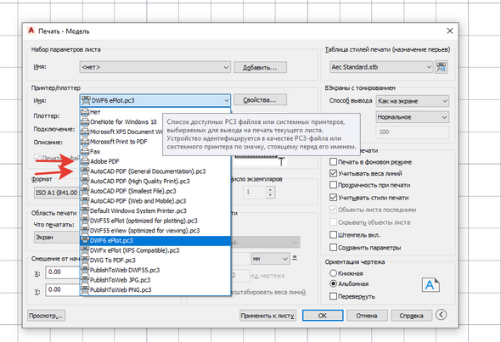Viewport: 501px width, 342px height.
Task: Click the Отмена button
Action: pyautogui.click(x=367, y=316)
